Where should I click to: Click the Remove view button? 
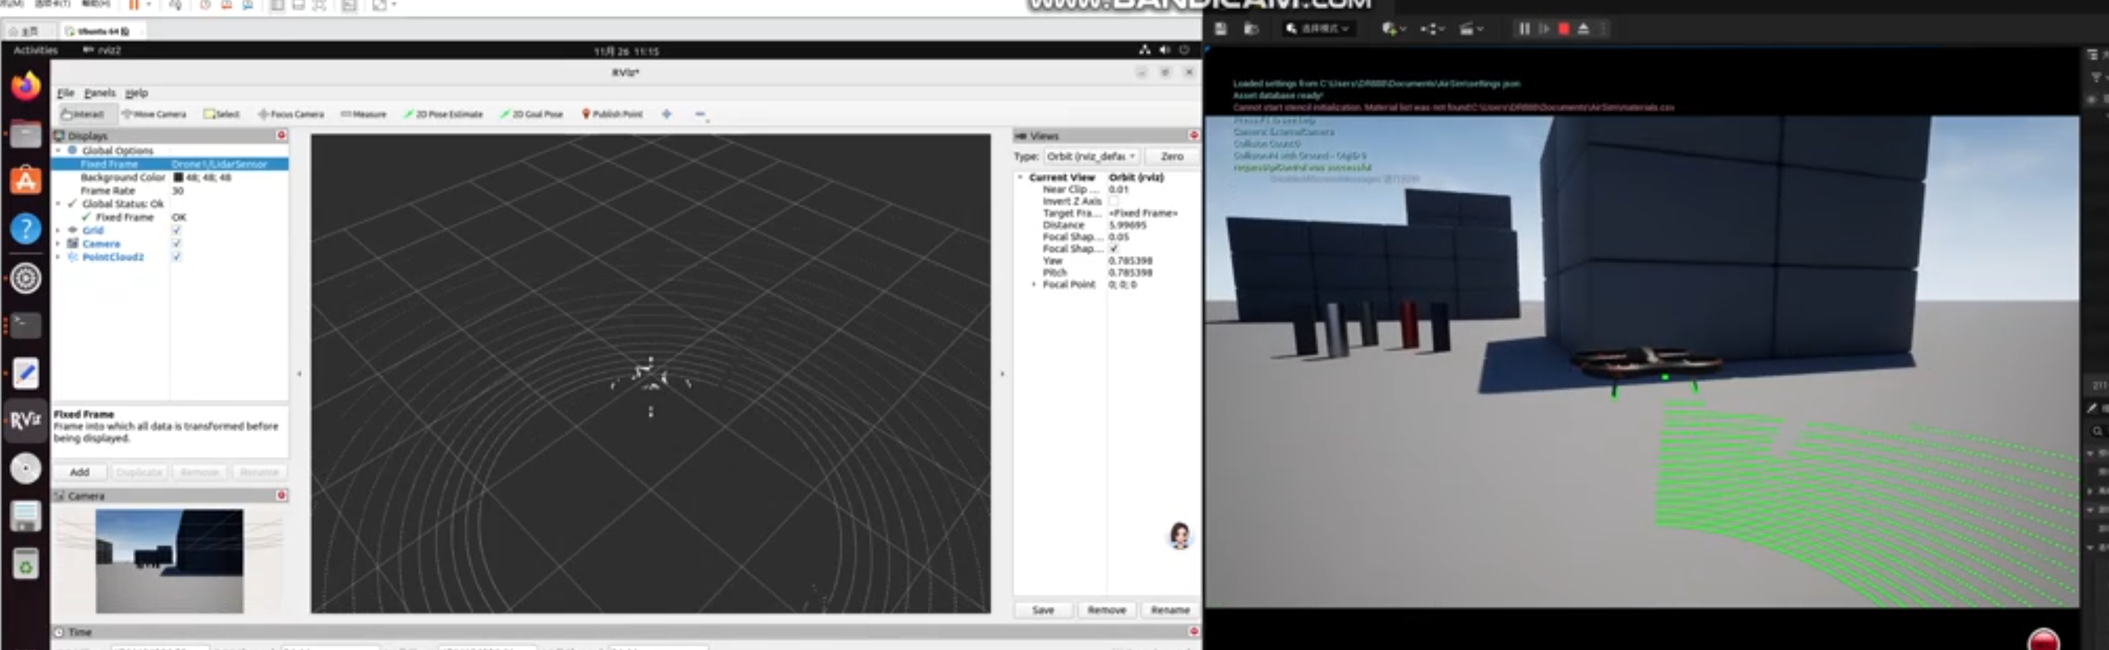tap(1107, 610)
